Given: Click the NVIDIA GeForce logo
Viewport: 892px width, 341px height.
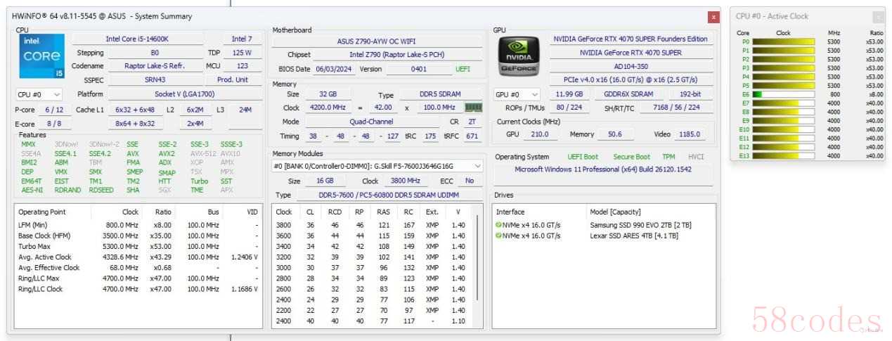Looking at the screenshot, I should point(519,56).
